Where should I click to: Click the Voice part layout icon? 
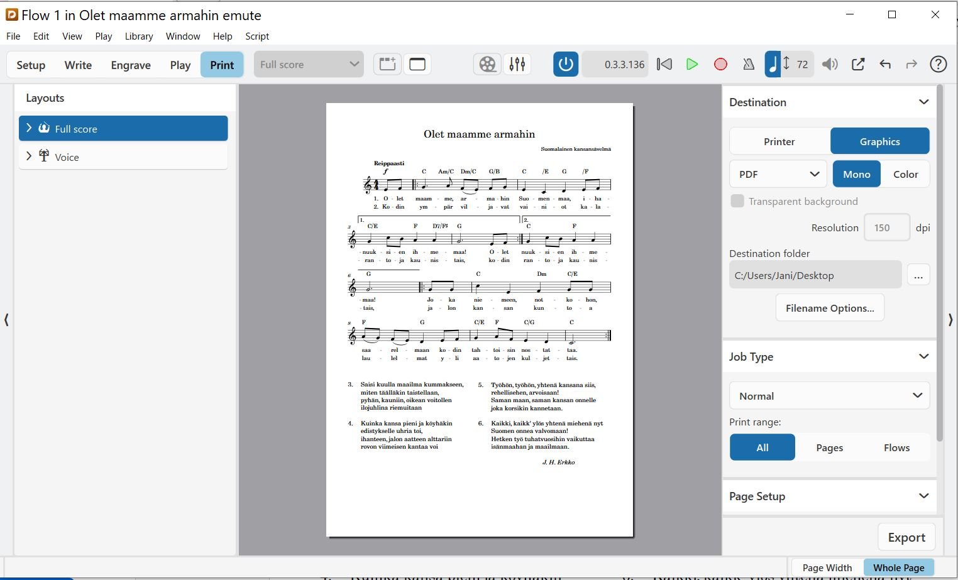[x=44, y=155]
